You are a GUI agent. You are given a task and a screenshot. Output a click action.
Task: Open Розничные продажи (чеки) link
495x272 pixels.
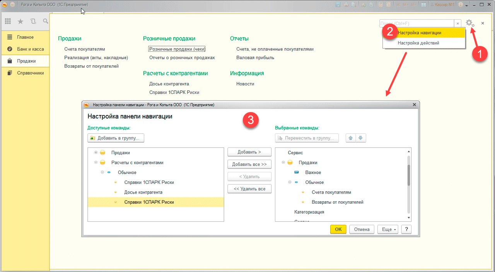[177, 49]
